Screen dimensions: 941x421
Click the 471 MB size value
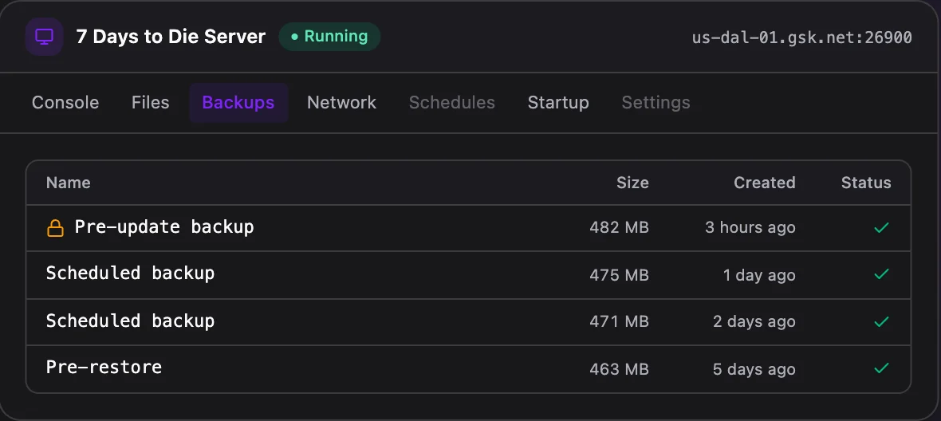[620, 322]
